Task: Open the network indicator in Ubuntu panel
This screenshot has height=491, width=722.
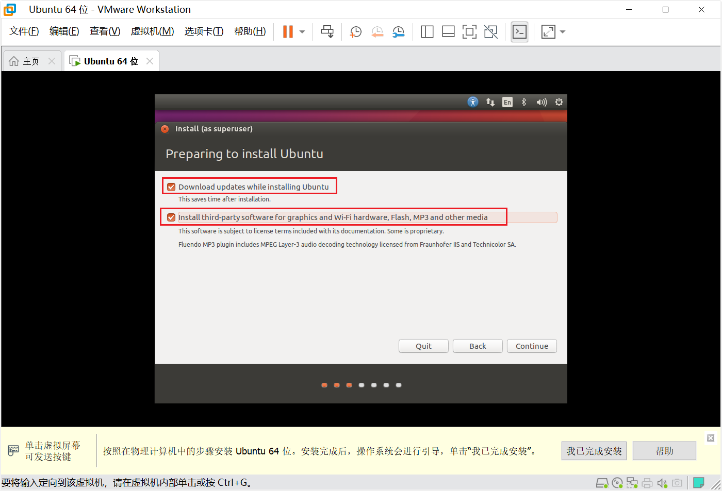Action: [x=490, y=102]
